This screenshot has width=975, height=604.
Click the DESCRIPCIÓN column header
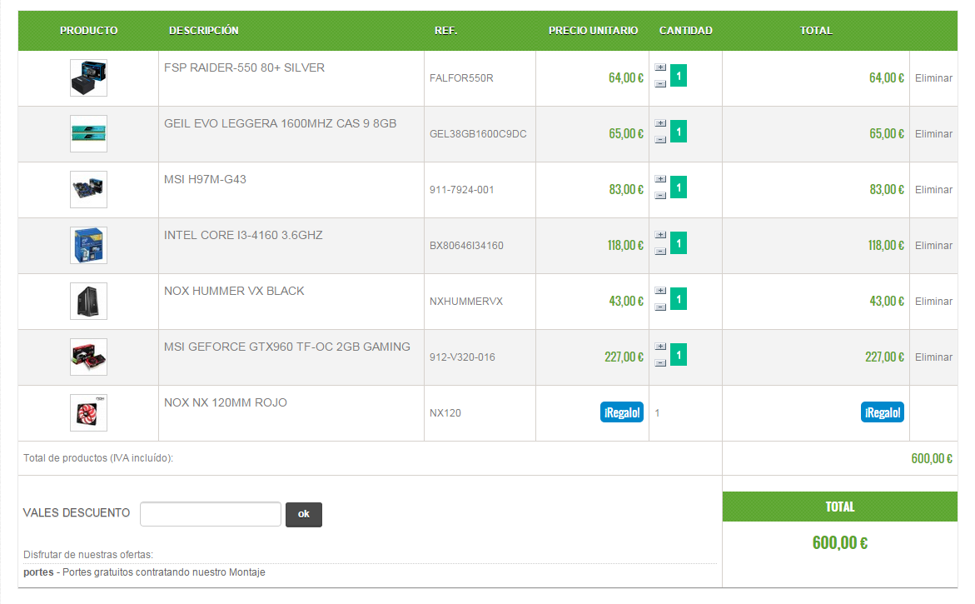coord(204,31)
